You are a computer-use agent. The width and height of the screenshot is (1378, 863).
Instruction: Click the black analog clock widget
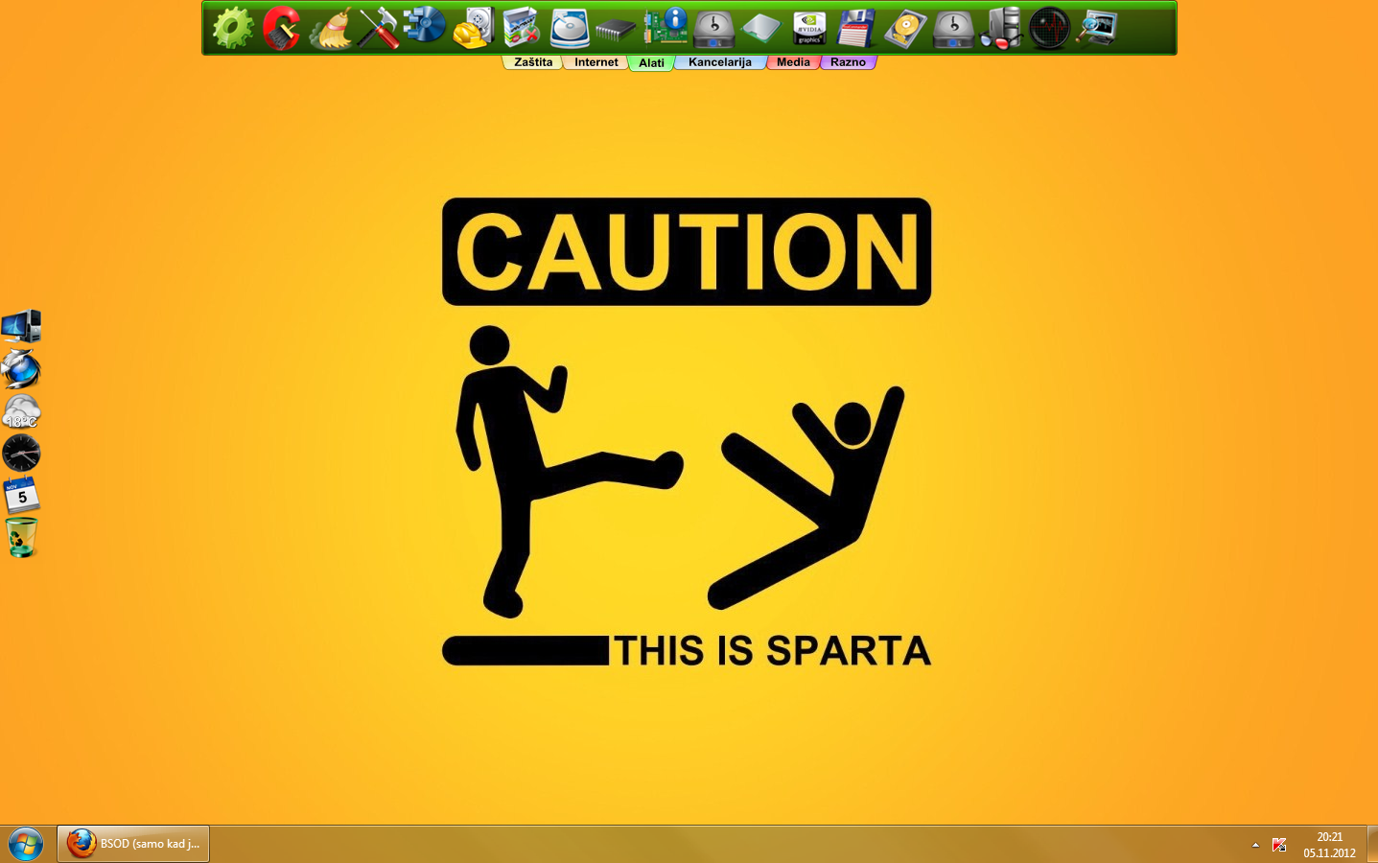(21, 453)
